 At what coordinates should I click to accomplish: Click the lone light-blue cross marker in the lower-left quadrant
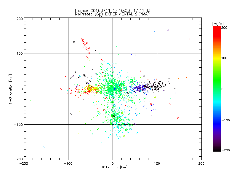tap(44, 147)
